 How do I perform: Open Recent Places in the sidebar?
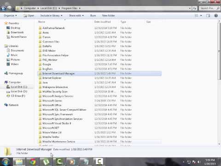[19, 37]
